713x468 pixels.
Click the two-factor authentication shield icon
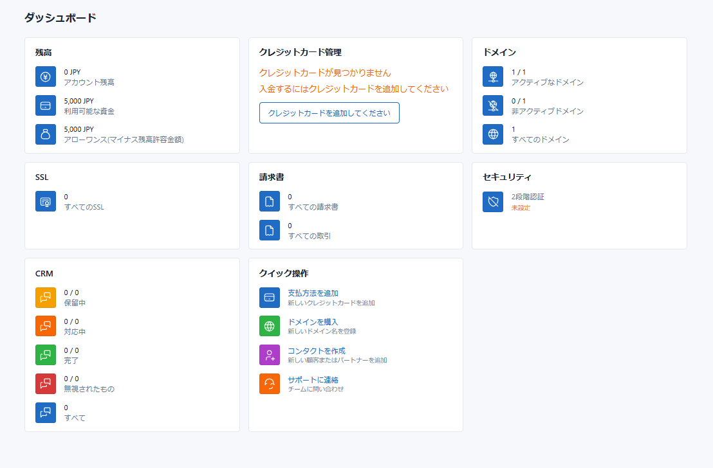(493, 202)
